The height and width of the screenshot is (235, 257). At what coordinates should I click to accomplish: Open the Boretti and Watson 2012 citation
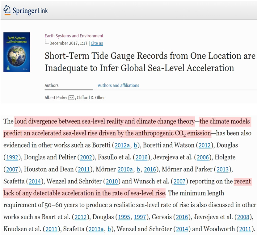204,145
